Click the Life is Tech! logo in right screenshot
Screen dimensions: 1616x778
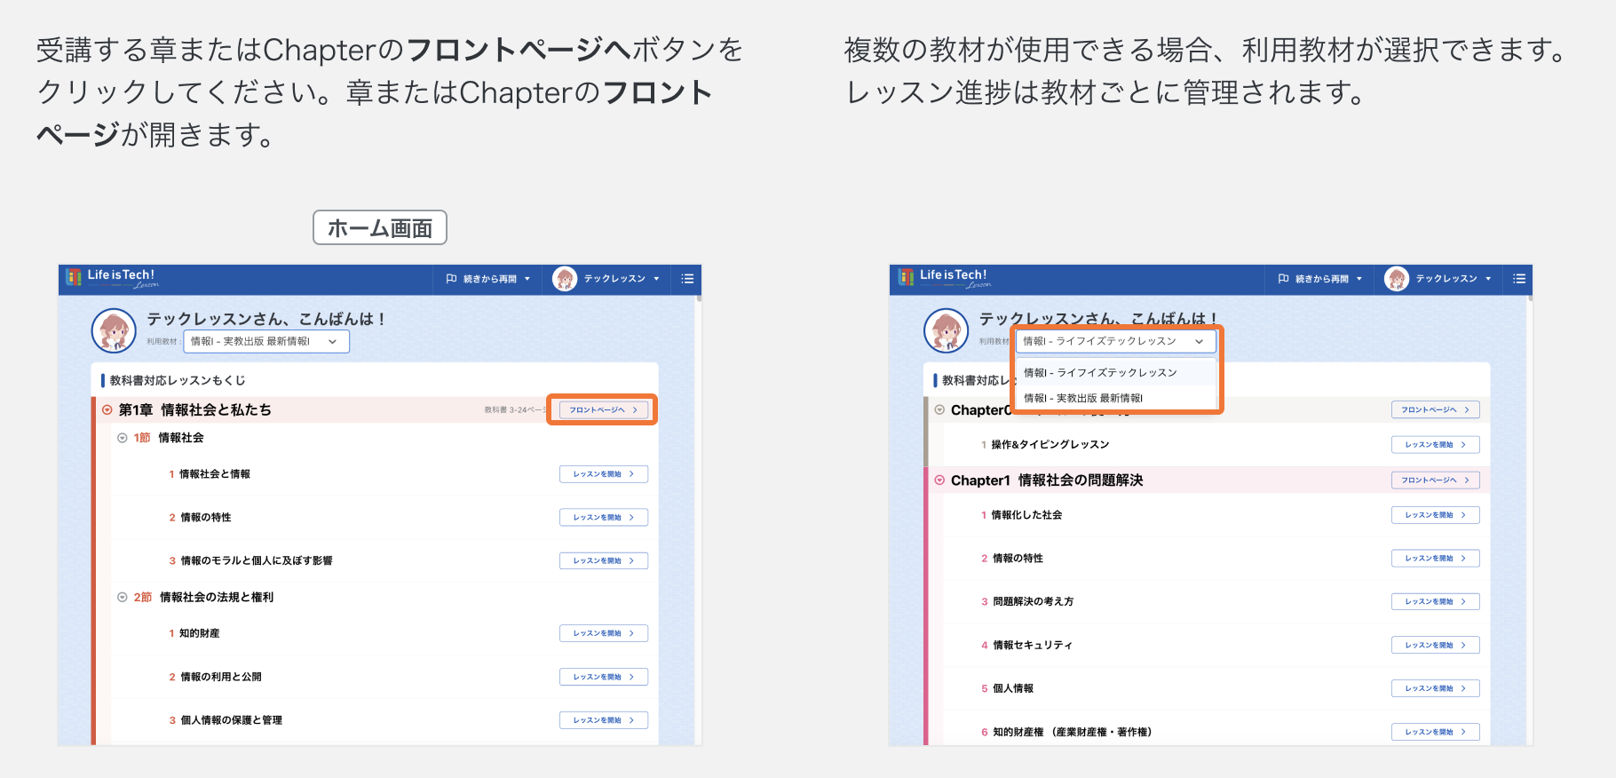coord(944,278)
